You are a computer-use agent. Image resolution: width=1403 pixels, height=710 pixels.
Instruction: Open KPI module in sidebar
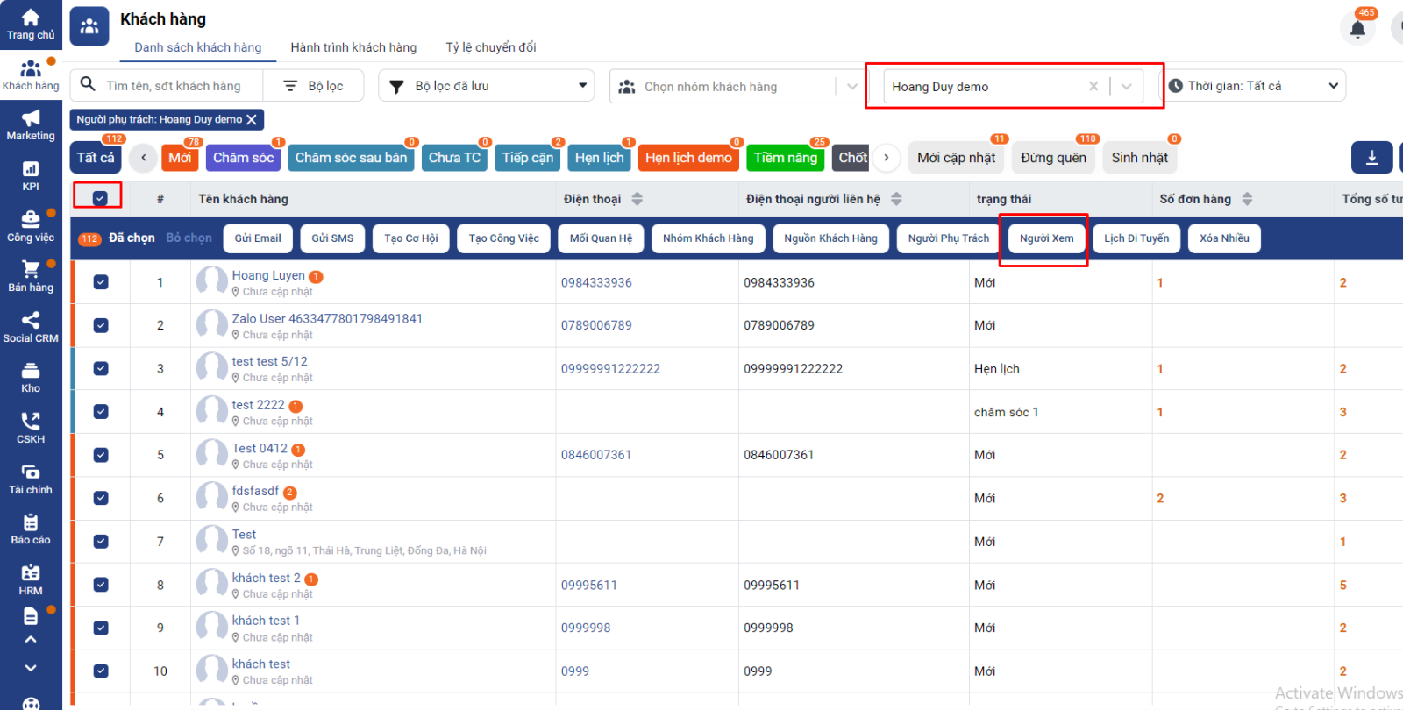(31, 176)
